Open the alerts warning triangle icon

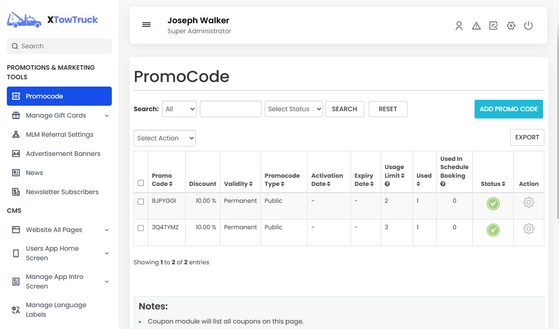click(x=476, y=26)
